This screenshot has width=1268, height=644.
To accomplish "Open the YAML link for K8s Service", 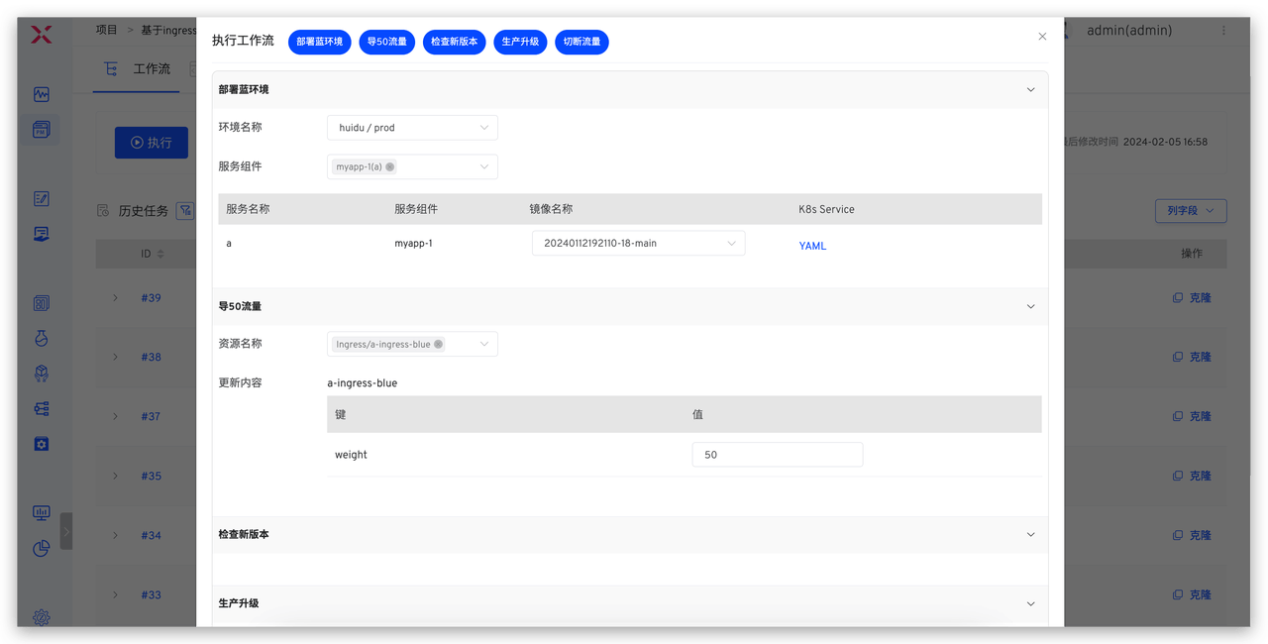I will 812,246.
